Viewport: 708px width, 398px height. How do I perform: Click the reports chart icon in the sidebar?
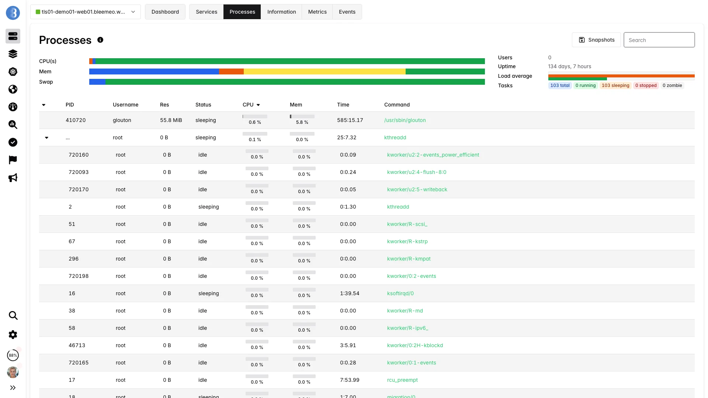coord(13,125)
